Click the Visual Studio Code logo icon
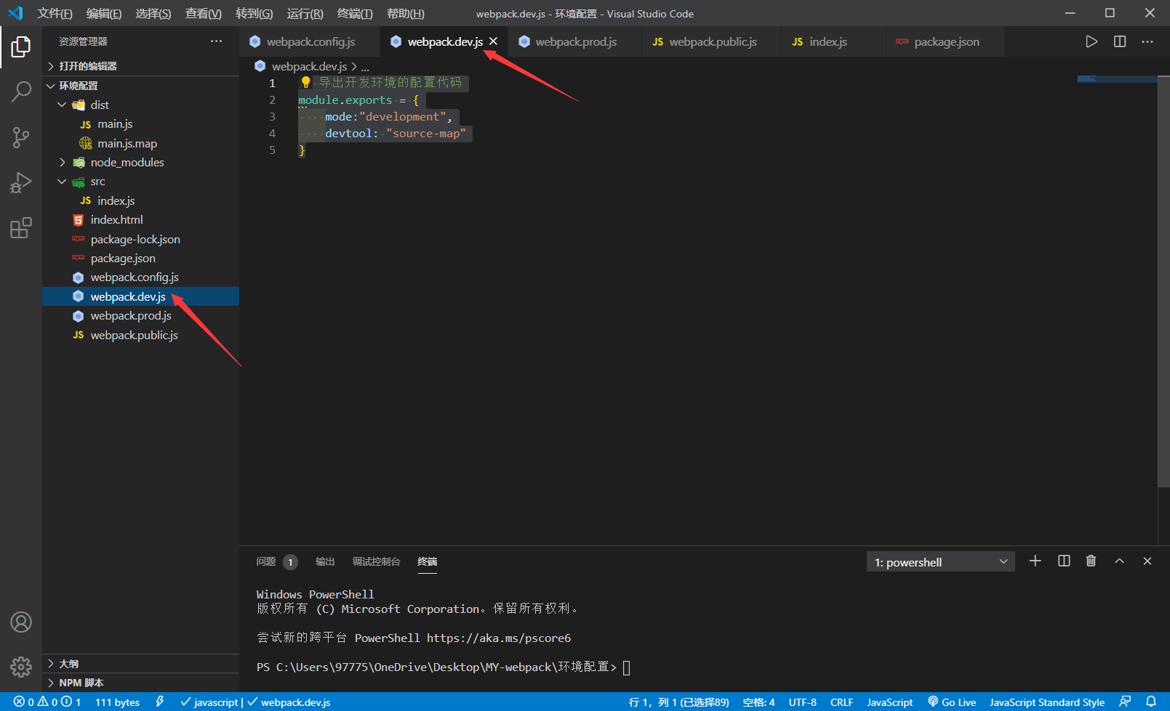Viewport: 1170px width, 711px height. [15, 13]
